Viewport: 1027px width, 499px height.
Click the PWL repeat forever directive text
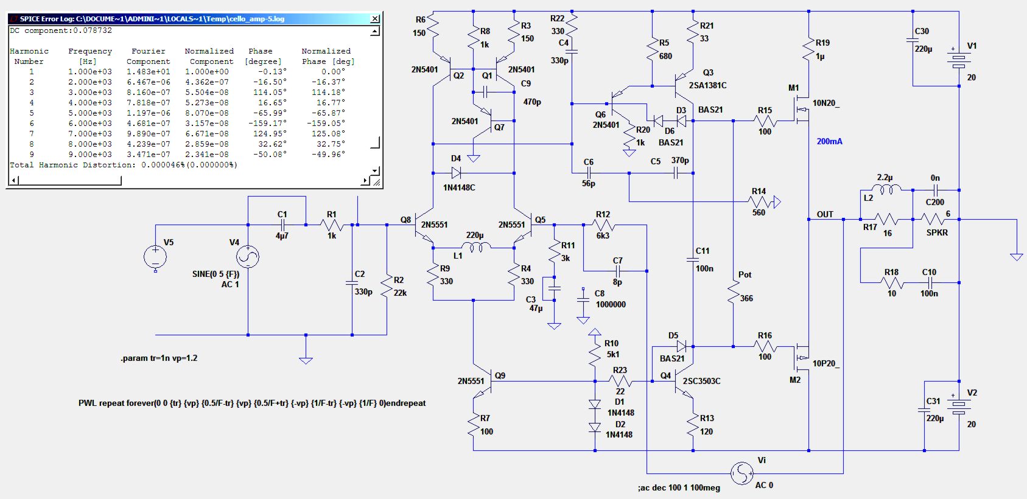click(x=252, y=403)
